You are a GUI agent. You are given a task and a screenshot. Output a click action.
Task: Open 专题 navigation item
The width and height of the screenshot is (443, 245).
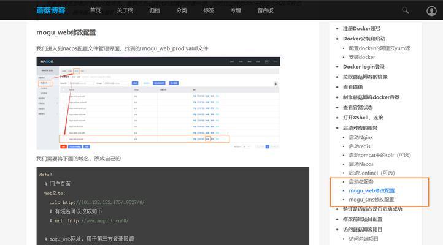pyautogui.click(x=236, y=10)
